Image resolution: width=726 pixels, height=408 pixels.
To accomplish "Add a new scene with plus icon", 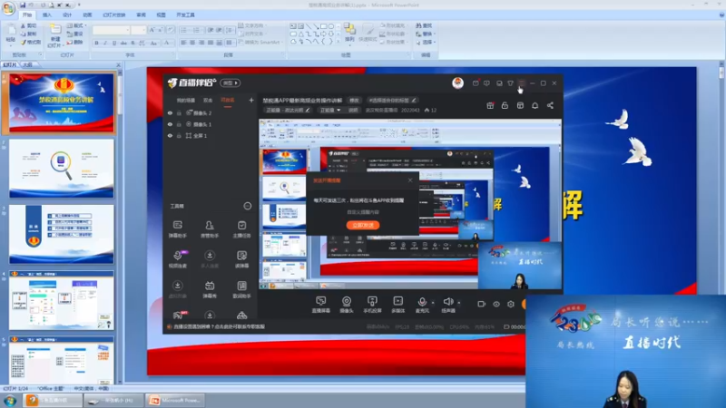I will [x=251, y=100].
